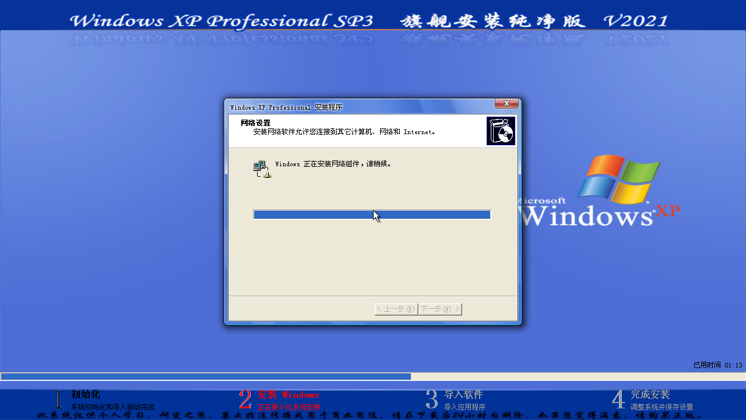Click the disabled 下一步(N) next button
Screen dimensions: 746x420
coord(440,309)
